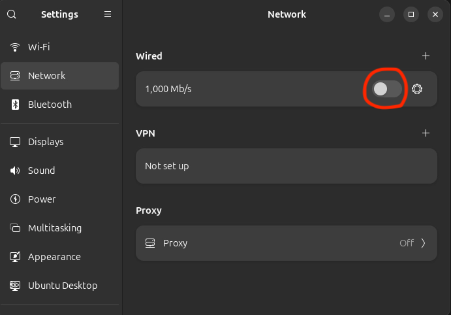451x315 pixels.
Task: Select Wi-Fi in the sidebar
Action: coord(60,47)
